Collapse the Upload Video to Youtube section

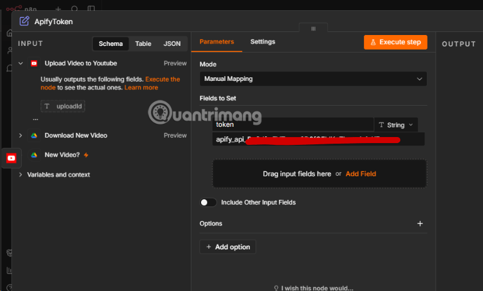(x=21, y=63)
